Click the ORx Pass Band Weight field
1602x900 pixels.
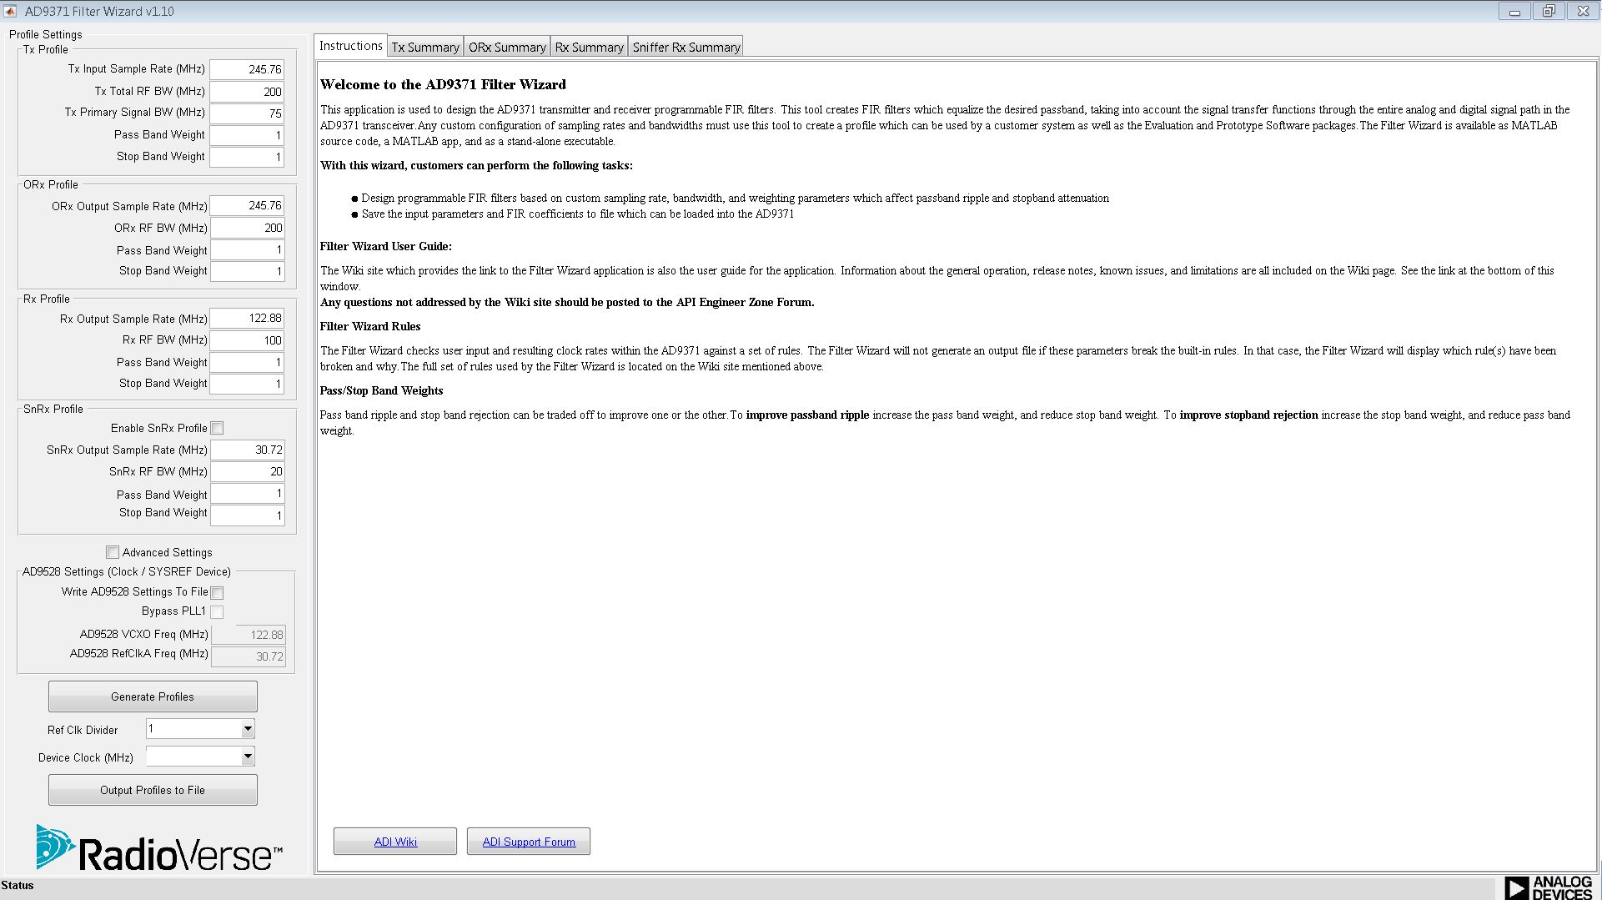pos(247,249)
